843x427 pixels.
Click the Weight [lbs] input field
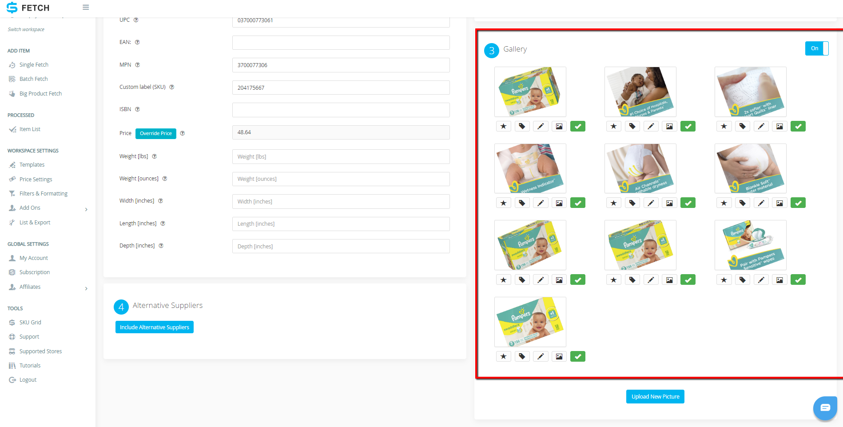[x=341, y=156]
